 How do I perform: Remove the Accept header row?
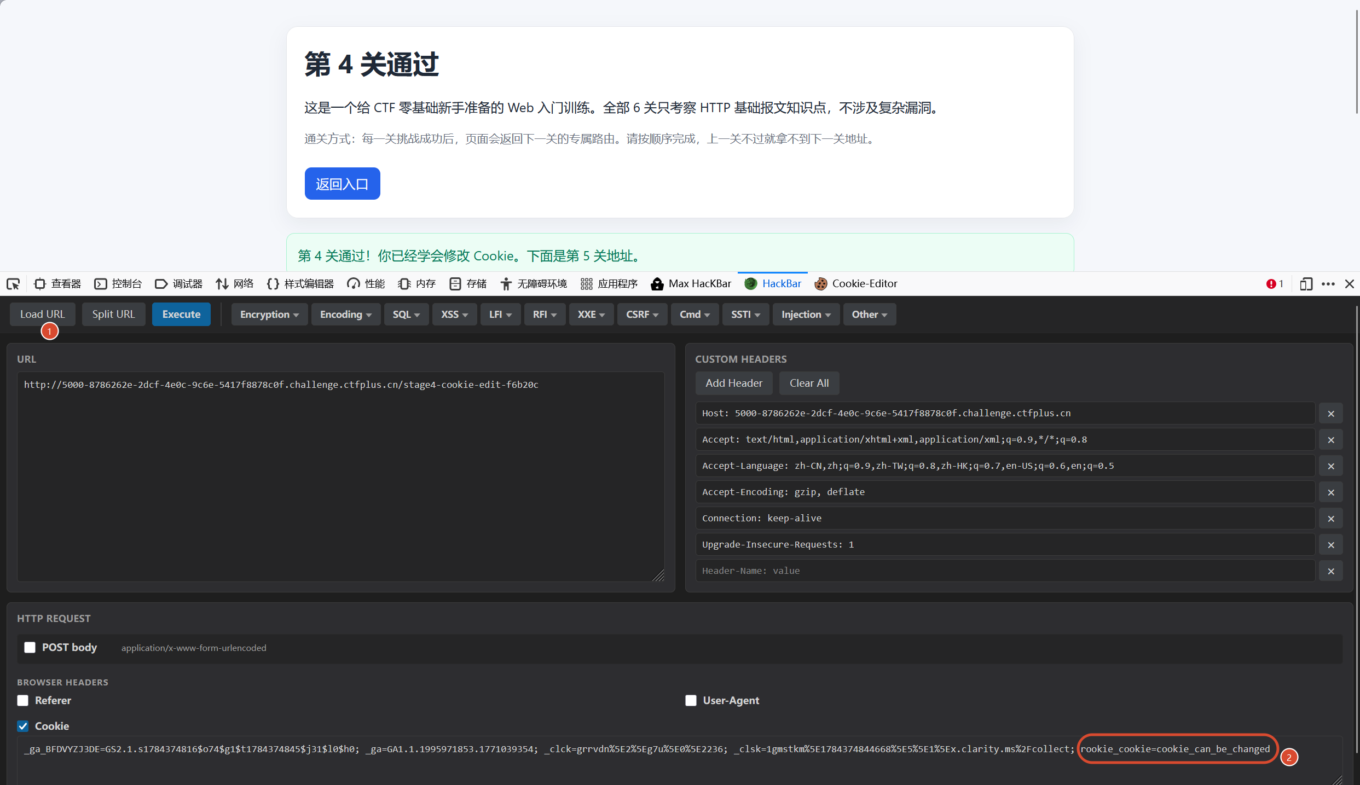click(x=1331, y=440)
